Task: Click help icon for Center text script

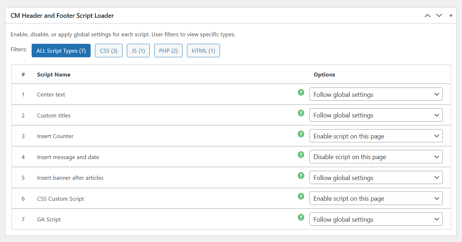Action: [301, 93]
